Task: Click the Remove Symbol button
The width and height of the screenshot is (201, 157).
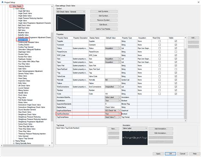Action: point(104,20)
